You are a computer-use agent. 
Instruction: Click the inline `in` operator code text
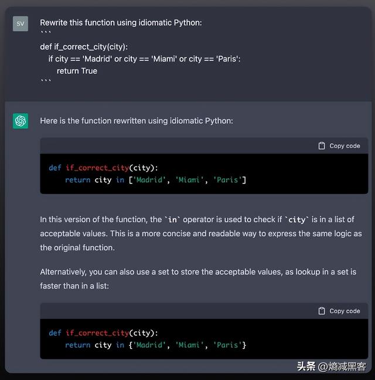click(172, 220)
